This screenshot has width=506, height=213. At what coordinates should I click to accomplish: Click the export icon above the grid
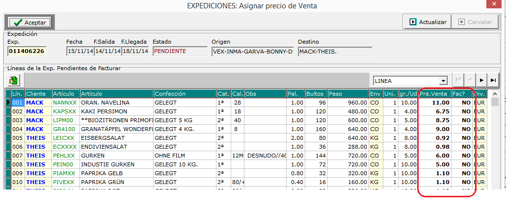point(13,80)
